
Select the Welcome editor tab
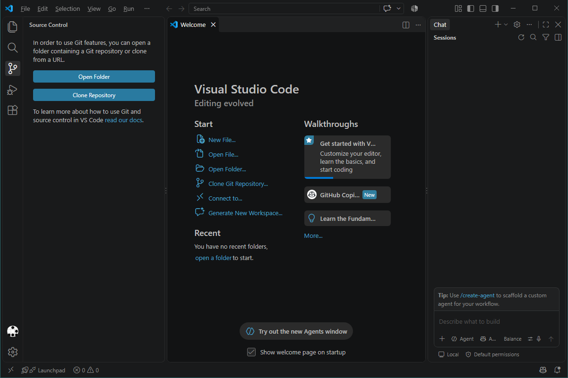[x=193, y=25]
